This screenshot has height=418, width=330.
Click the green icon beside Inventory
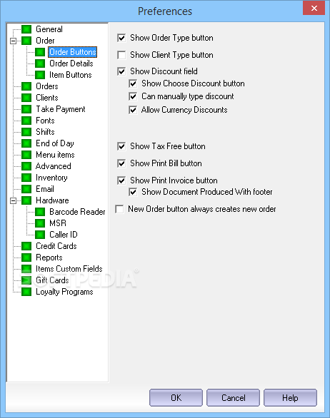(26, 178)
